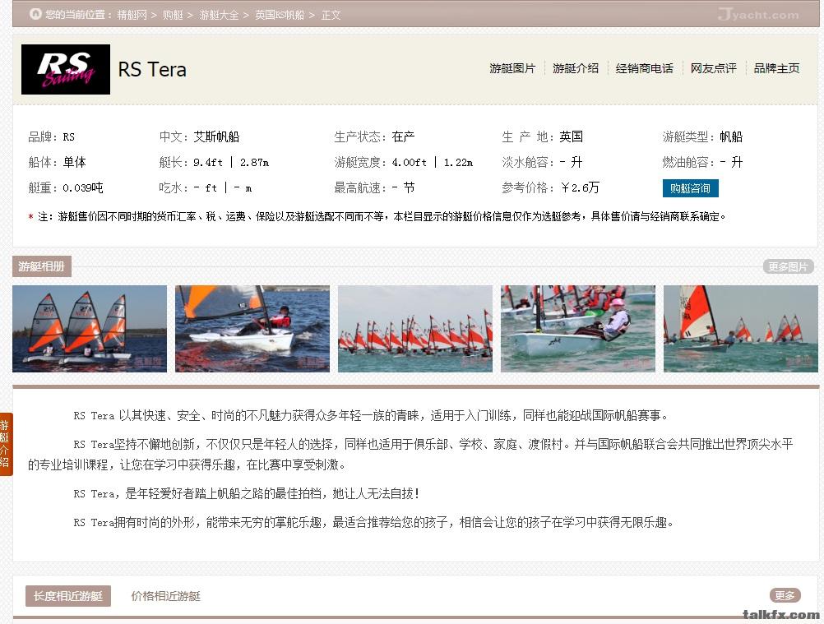Open the 网友点评 navigation item
Image resolution: width=824 pixels, height=624 pixels.
[714, 68]
